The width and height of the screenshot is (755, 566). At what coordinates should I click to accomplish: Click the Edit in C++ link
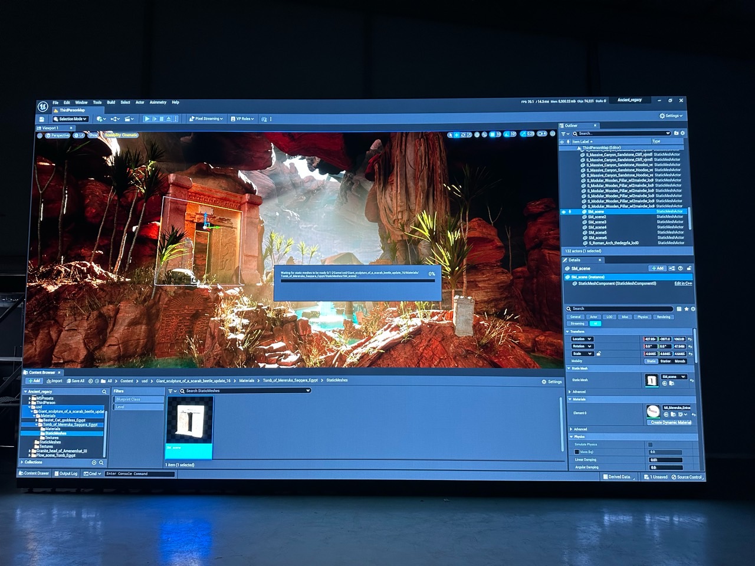pyautogui.click(x=683, y=284)
